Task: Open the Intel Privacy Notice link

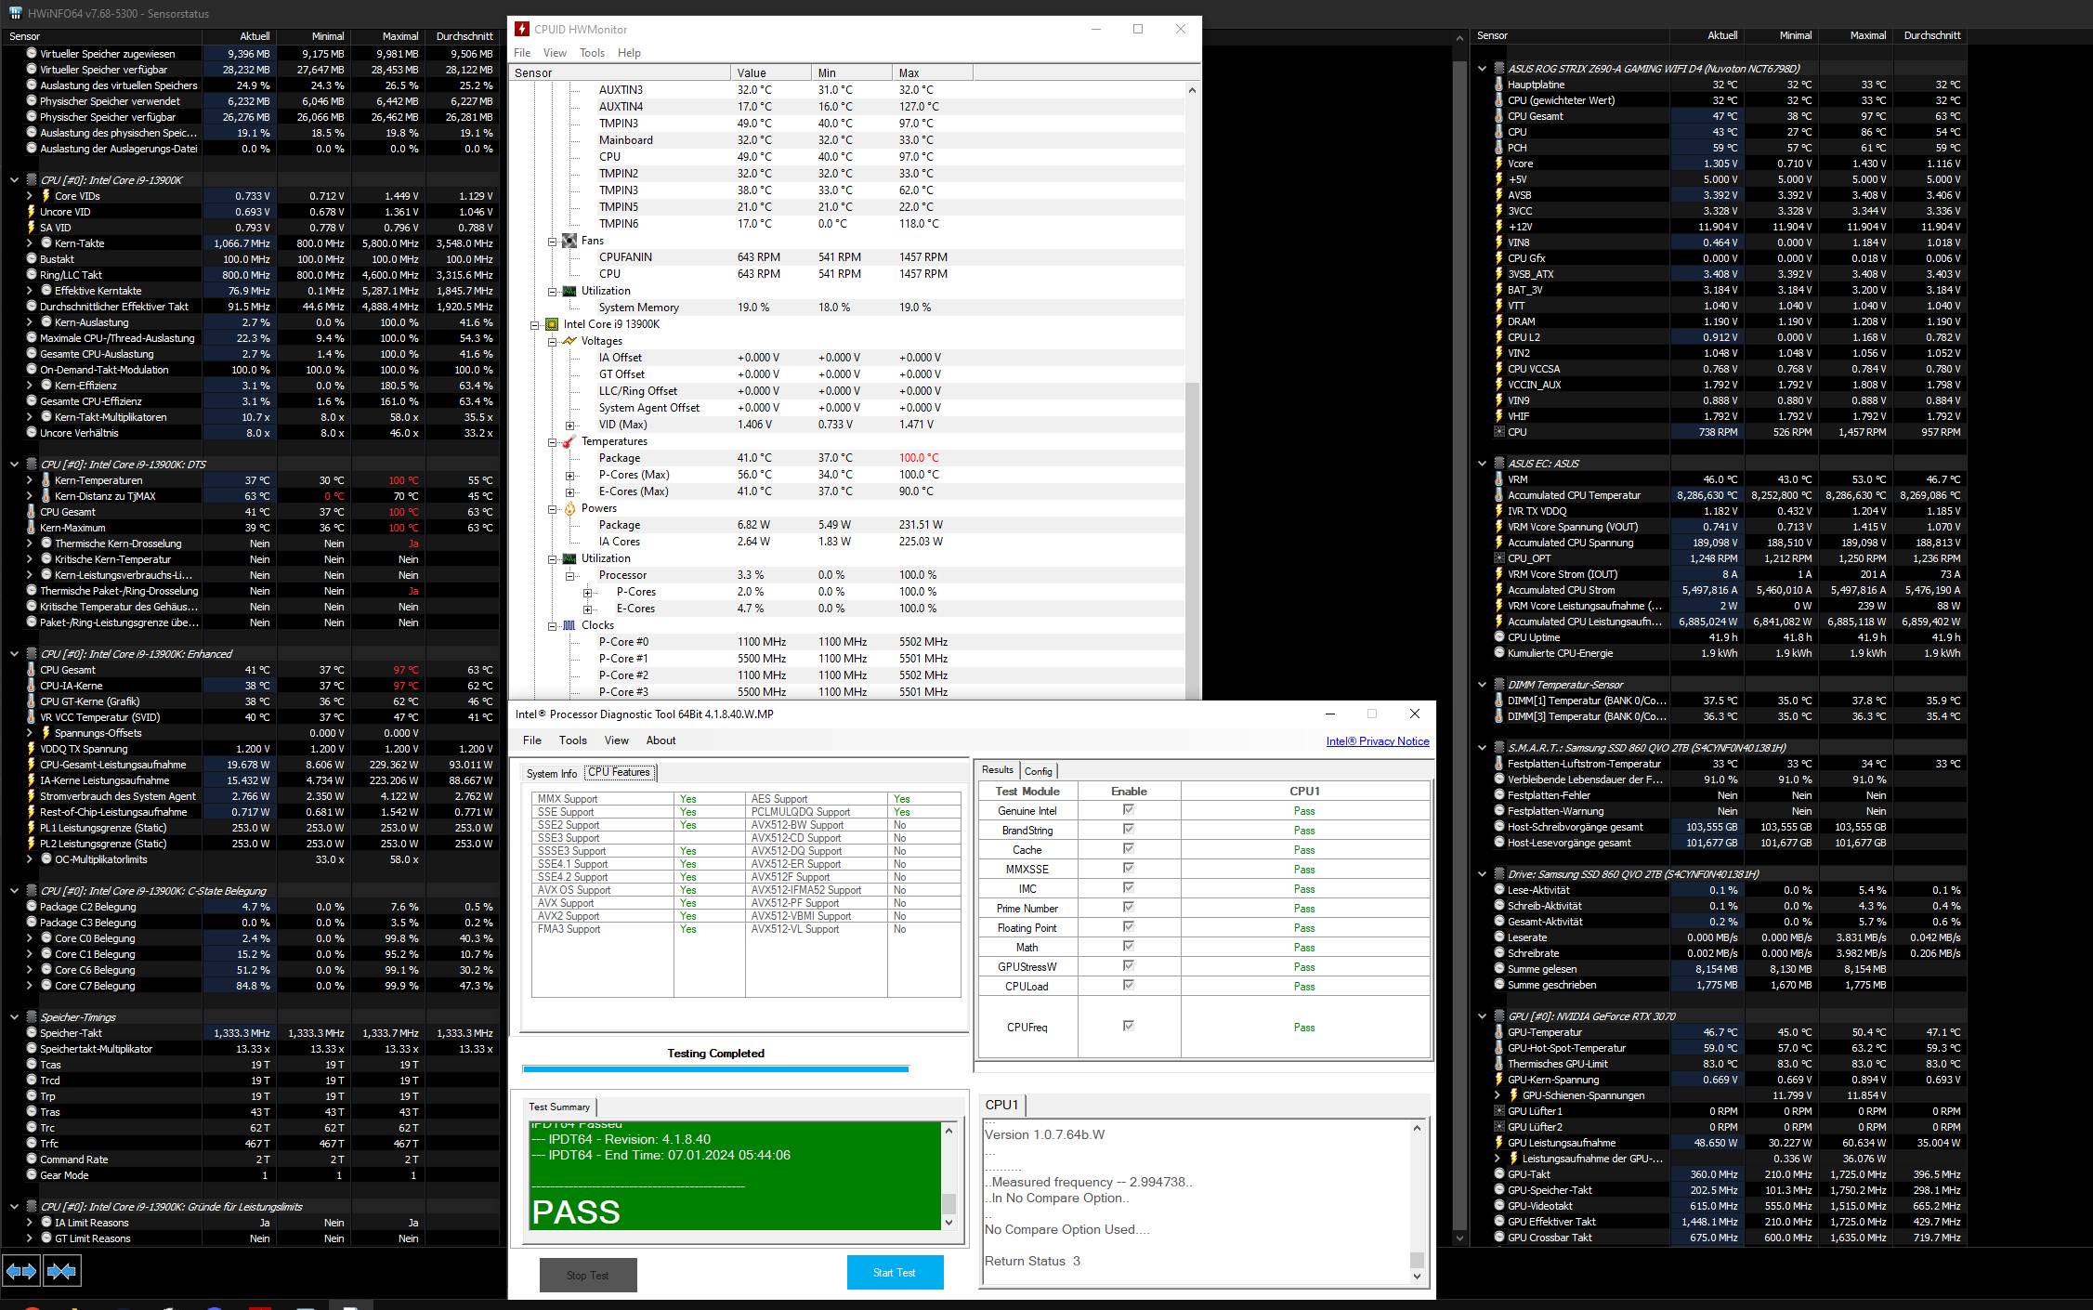Action: [x=1377, y=741]
